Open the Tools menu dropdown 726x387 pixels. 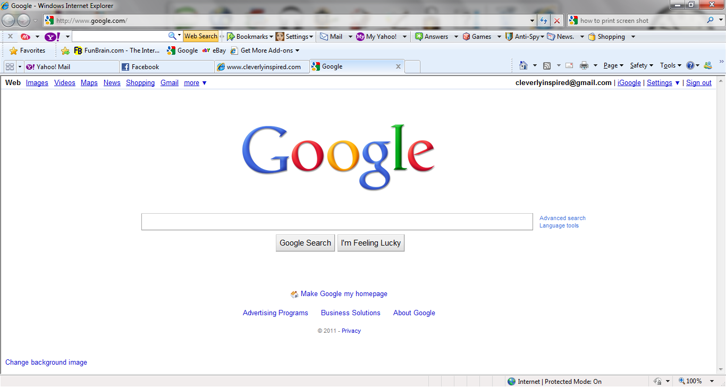671,65
